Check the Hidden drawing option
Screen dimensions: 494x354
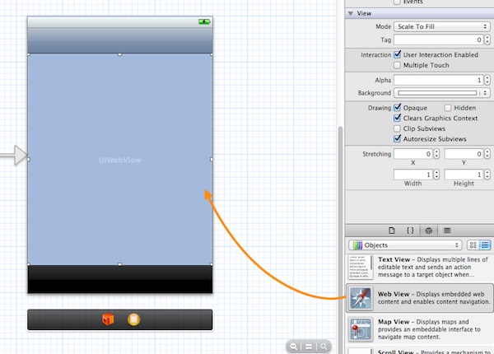click(x=449, y=108)
